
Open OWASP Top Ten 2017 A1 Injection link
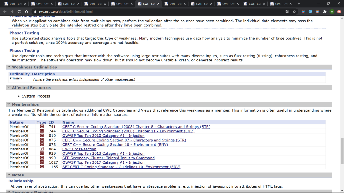[103, 162]
